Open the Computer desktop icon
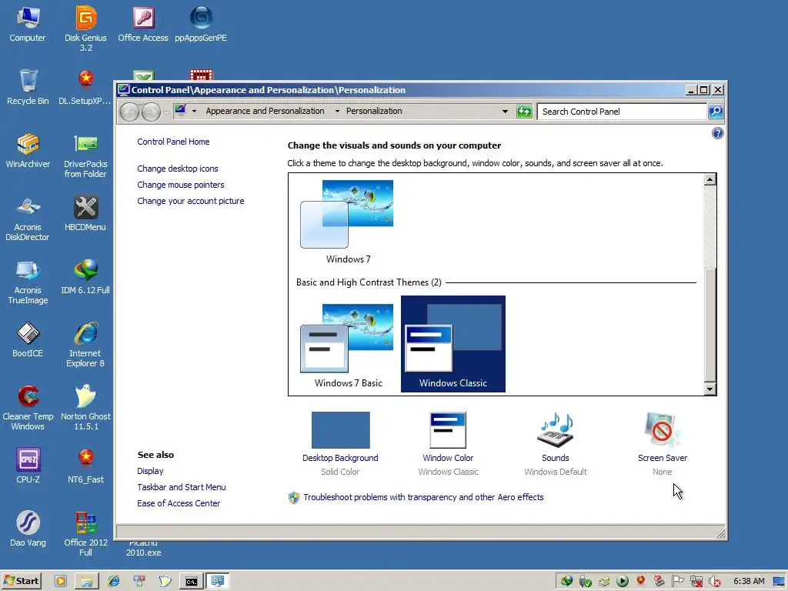The width and height of the screenshot is (788, 591). click(28, 24)
